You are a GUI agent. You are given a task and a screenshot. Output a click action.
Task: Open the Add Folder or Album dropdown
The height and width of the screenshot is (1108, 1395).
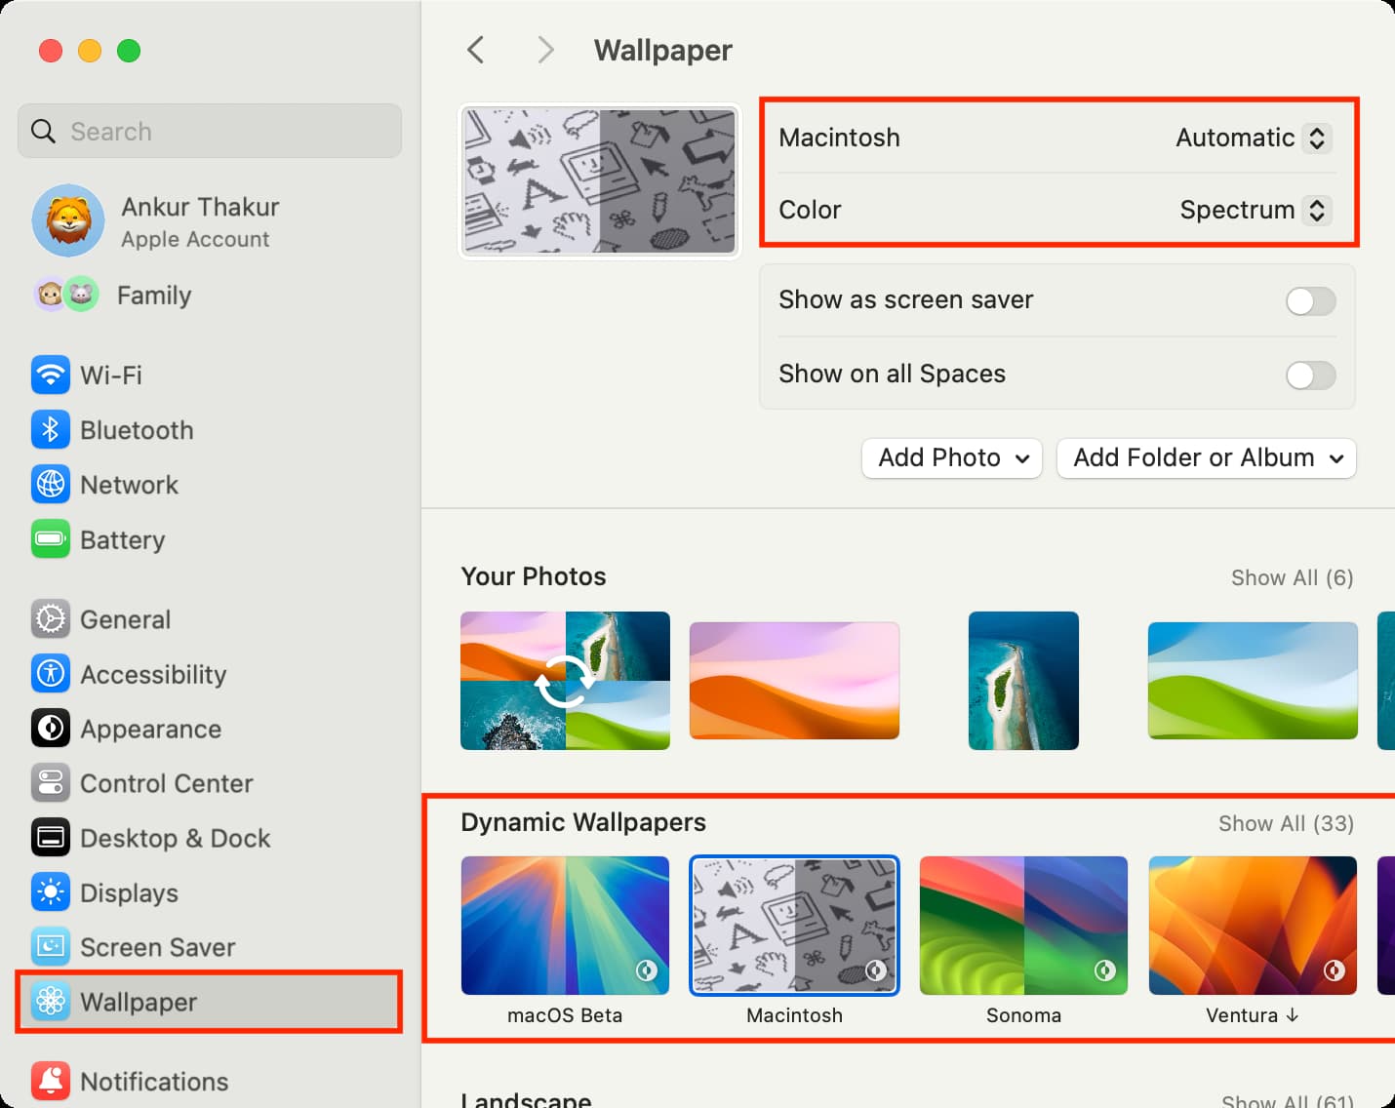pyautogui.click(x=1206, y=457)
